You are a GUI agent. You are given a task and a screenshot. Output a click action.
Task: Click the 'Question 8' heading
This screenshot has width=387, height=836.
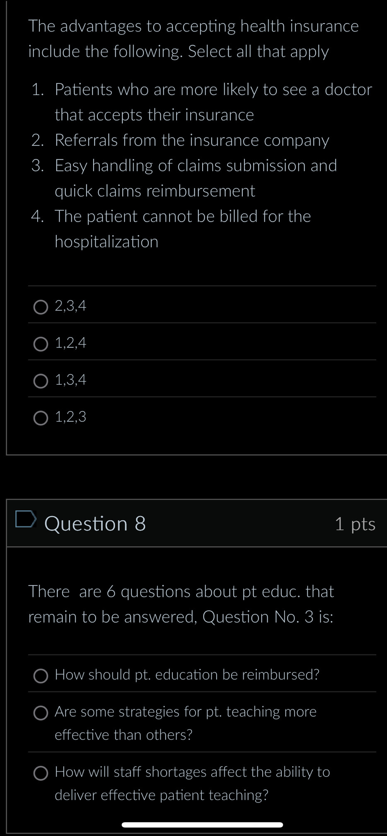[x=95, y=523]
